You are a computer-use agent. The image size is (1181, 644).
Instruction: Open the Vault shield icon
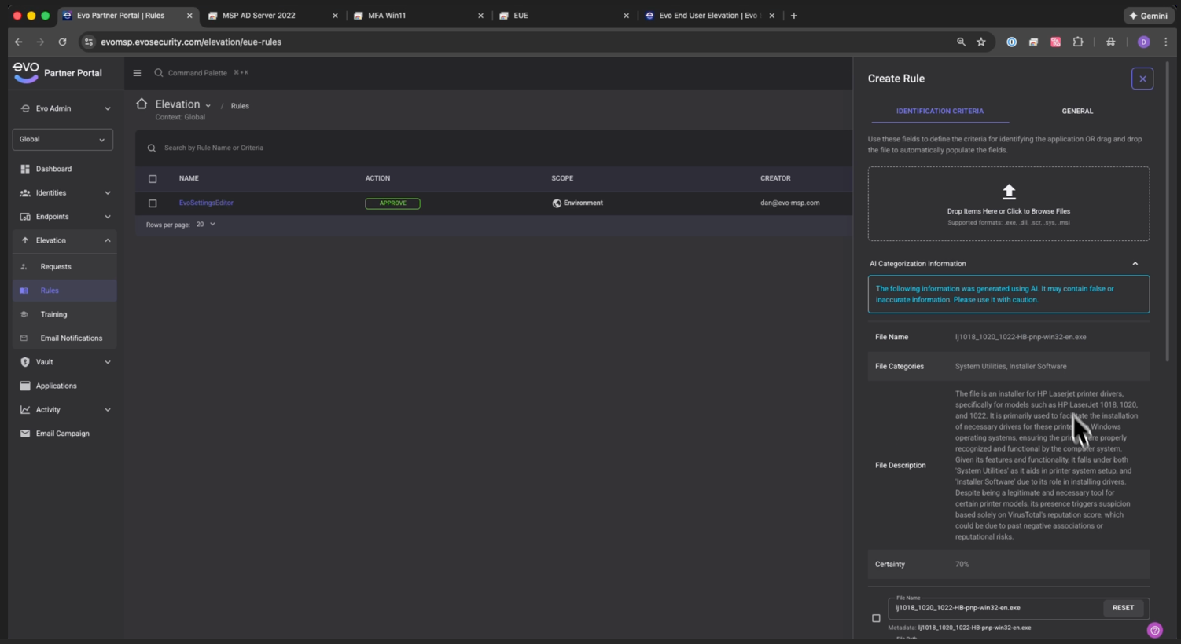tap(25, 362)
